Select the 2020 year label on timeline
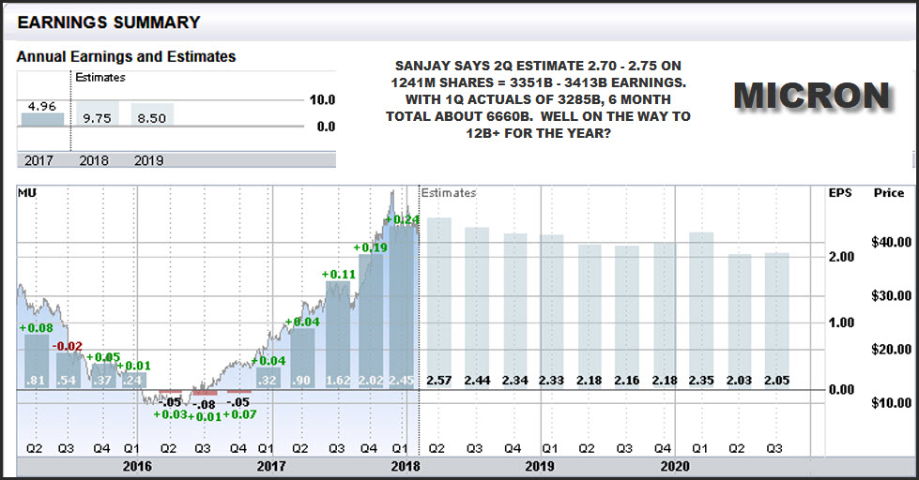 [675, 466]
